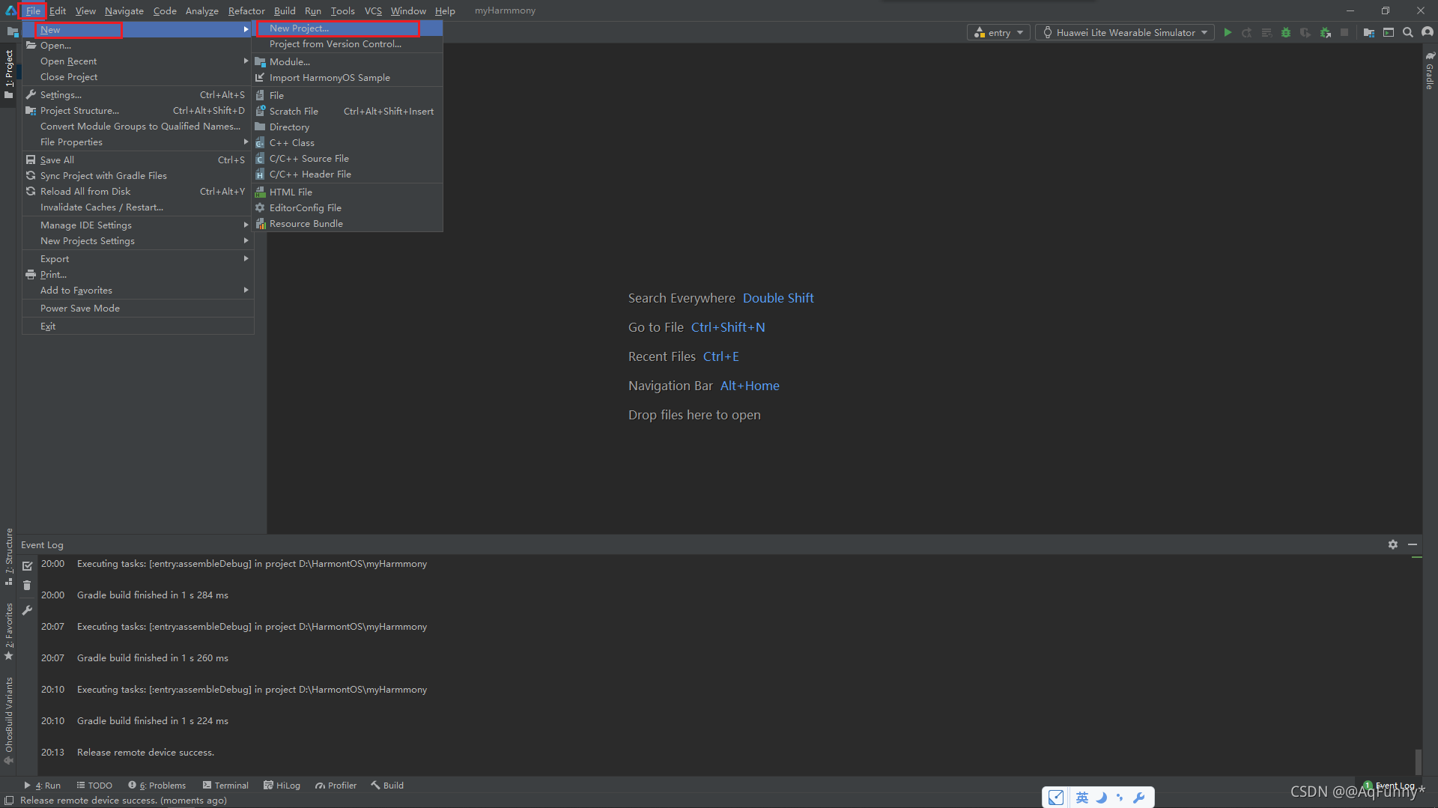Image resolution: width=1438 pixels, height=808 pixels.
Task: Clear the Event Log with trash icon
Action: coord(27,586)
